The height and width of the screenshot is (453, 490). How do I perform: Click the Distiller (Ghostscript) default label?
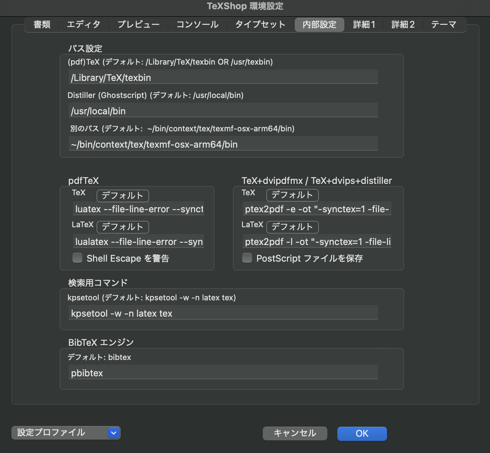pyautogui.click(x=156, y=95)
